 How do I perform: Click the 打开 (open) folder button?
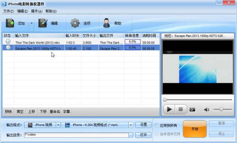coord(143,135)
